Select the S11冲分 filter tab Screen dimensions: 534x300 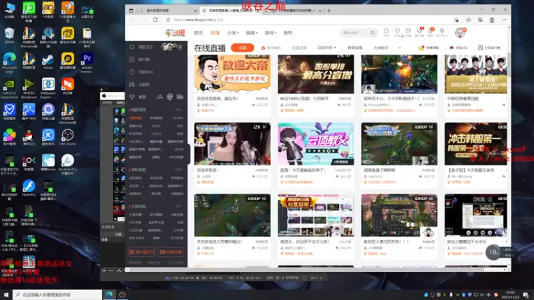tap(271, 48)
